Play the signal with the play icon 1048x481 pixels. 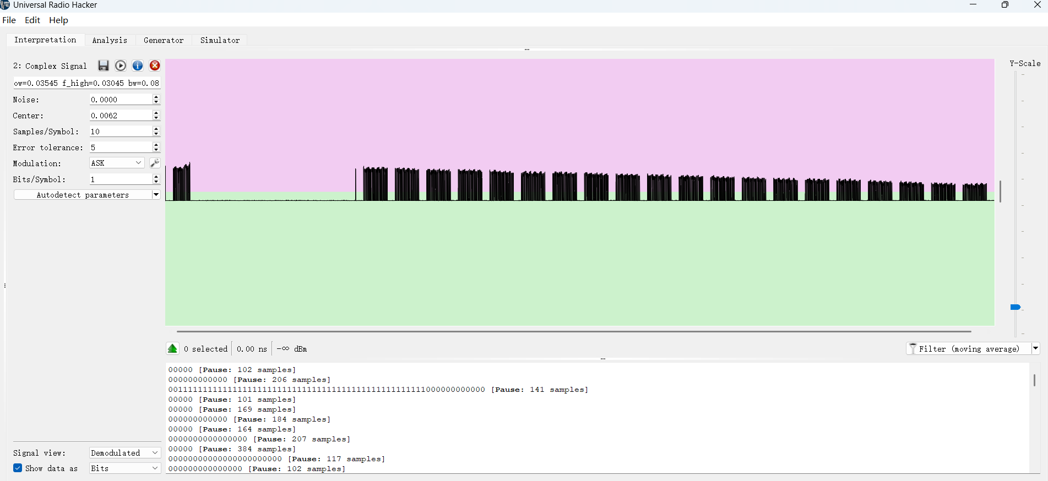121,66
